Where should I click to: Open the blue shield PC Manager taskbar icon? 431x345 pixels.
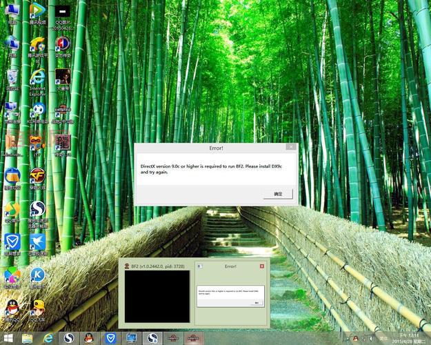(110, 338)
